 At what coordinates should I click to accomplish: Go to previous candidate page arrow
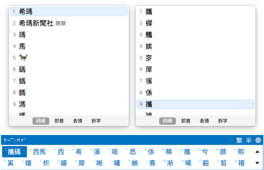click(257, 152)
